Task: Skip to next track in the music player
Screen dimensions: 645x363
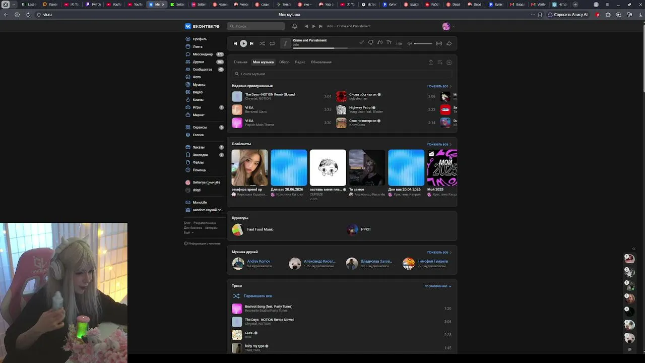Action: point(251,43)
